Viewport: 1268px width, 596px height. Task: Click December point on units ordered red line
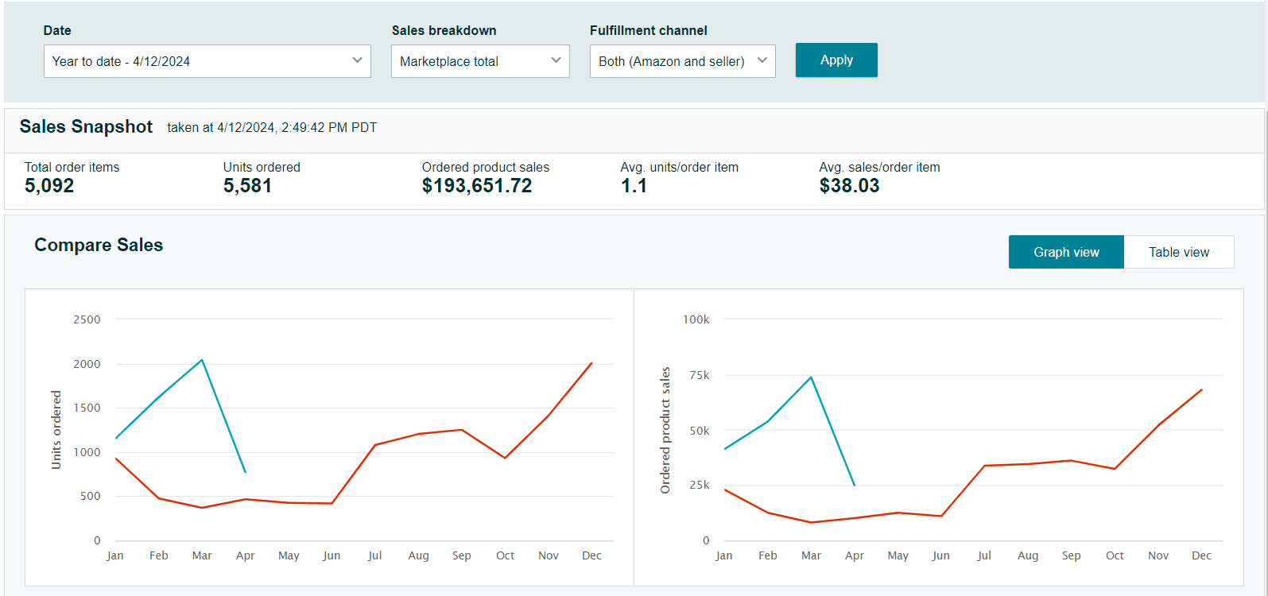click(x=591, y=363)
